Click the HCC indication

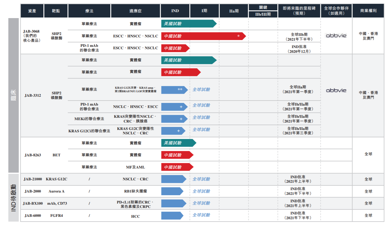pos(136,216)
